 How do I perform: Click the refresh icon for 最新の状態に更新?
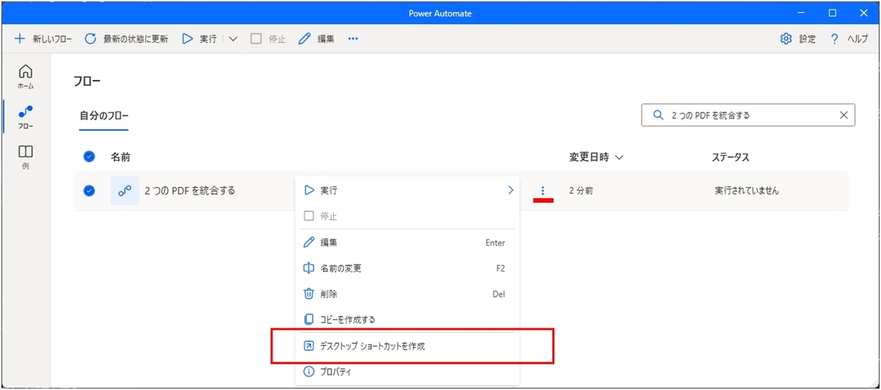tap(91, 39)
